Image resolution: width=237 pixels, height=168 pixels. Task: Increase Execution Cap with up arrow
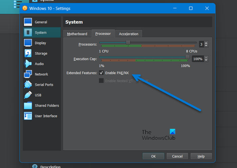[x=206, y=57]
